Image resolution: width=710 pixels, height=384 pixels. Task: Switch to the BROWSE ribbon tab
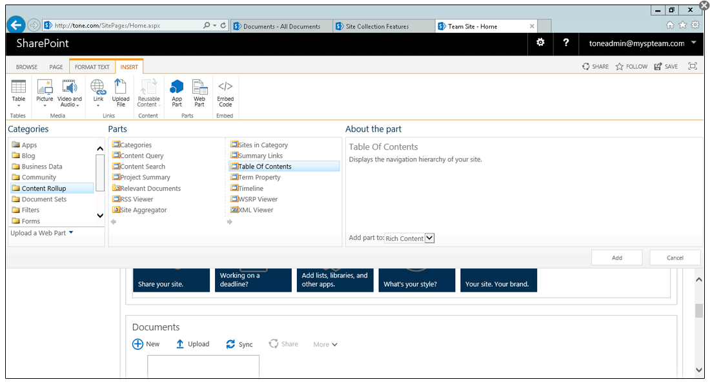26,67
